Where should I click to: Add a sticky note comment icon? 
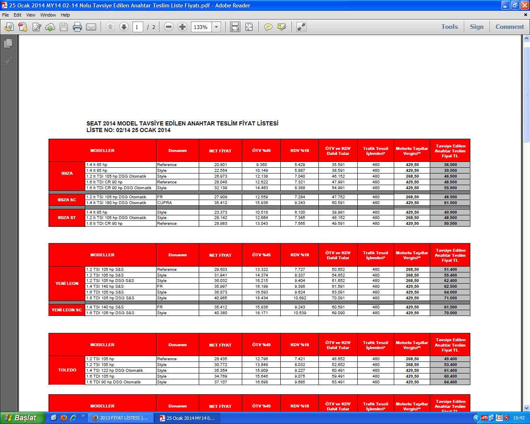point(268,27)
